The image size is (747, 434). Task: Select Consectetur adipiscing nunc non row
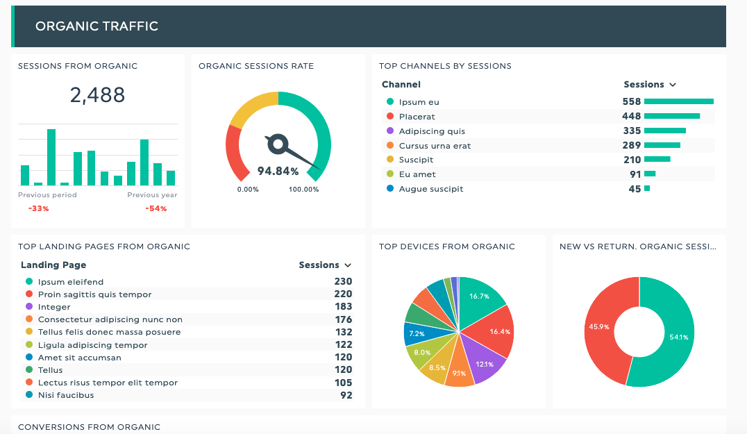point(186,319)
